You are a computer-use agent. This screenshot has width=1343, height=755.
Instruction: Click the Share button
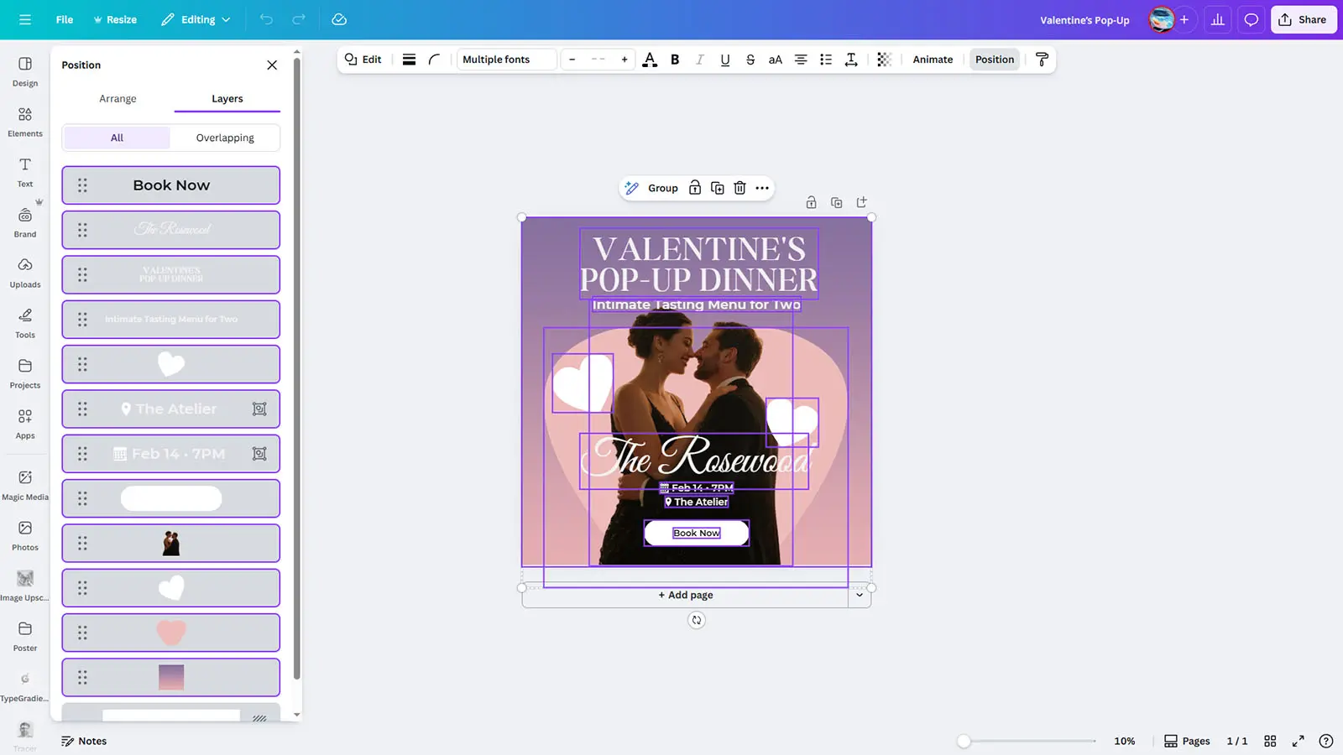click(1303, 19)
